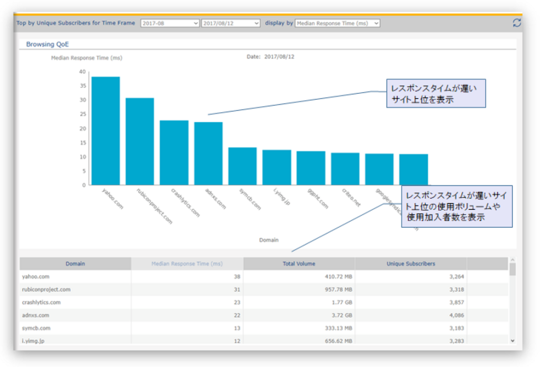Select symcb.com row in the table
This screenshot has width=542, height=367.
(x=264, y=328)
